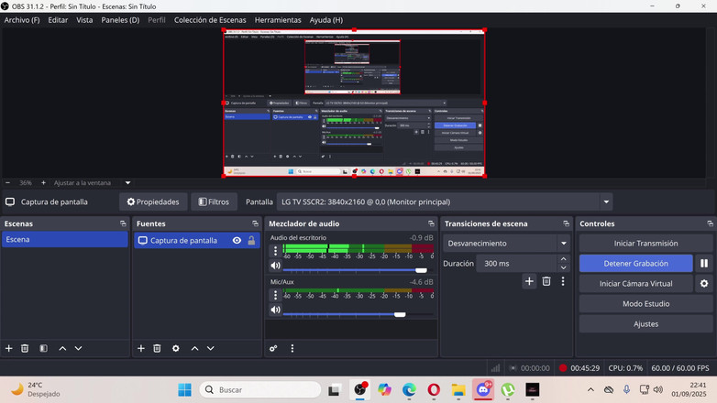Open Editar menu
The height and width of the screenshot is (403, 717).
[x=58, y=20]
